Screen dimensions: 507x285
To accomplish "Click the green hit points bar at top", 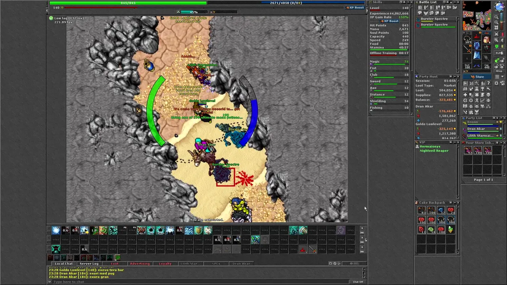I will click(128, 3).
